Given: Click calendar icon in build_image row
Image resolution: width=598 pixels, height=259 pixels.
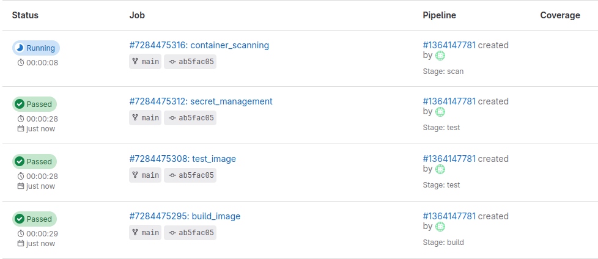Looking at the screenshot, I should [x=21, y=244].
